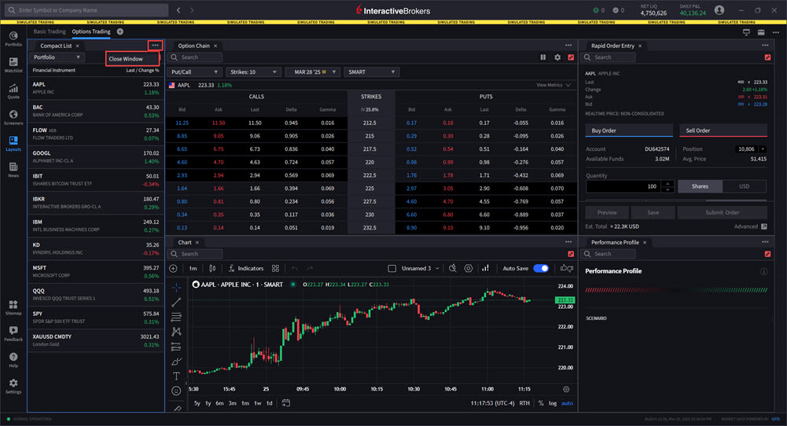Viewport: 787px width, 426px height.
Task: Open the Strikes: 10 dropdown
Action: tap(253, 72)
